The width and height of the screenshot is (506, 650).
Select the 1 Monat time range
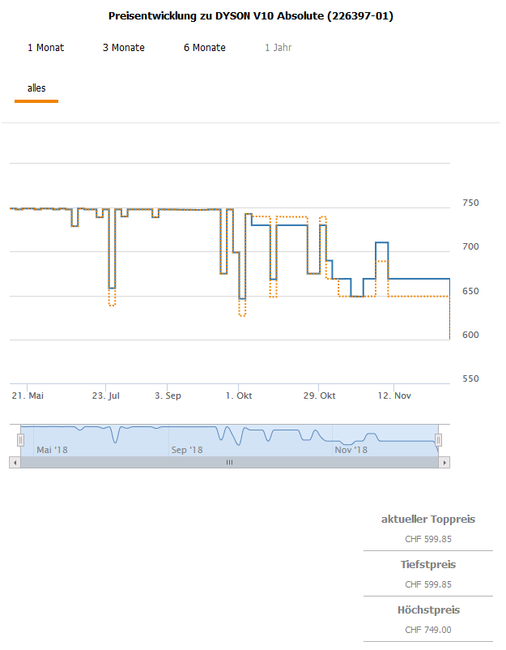45,48
